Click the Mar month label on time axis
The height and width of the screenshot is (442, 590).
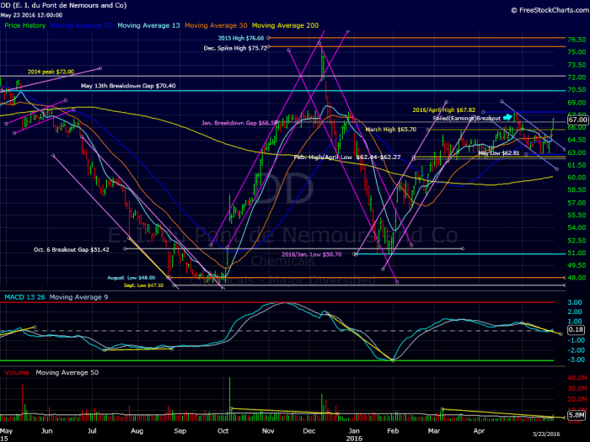point(434,431)
